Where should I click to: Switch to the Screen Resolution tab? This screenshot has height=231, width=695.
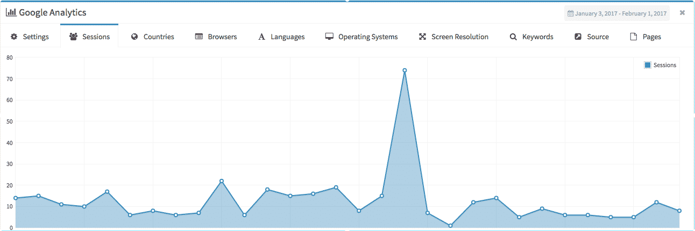(453, 37)
